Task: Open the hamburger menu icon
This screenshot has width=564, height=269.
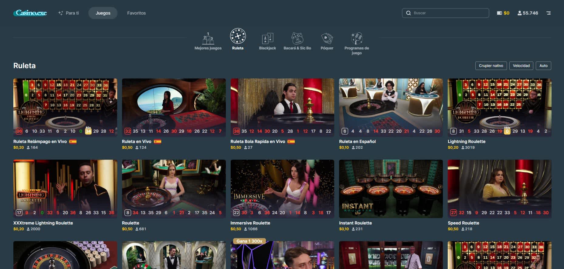Action: [549, 13]
